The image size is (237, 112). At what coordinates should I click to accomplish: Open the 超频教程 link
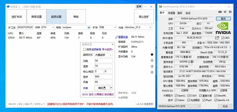[96, 49]
